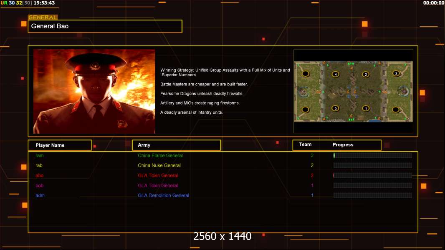
Task: Click "China Nuke General" army entry
Action: (159, 165)
